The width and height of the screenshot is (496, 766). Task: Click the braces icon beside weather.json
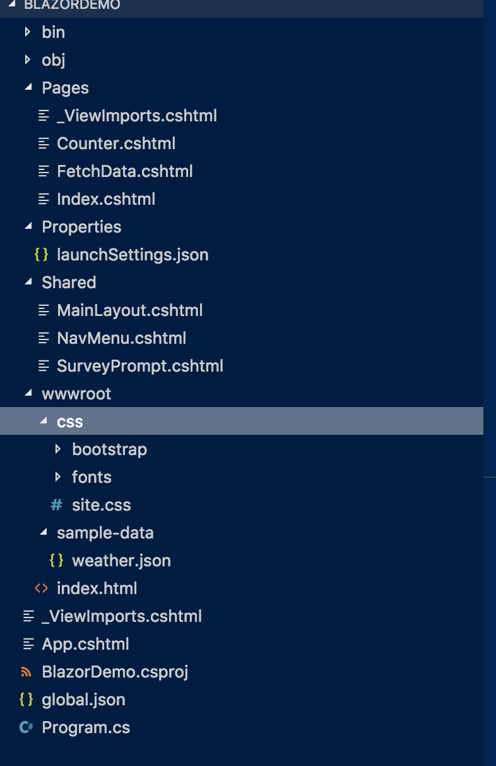coord(57,561)
